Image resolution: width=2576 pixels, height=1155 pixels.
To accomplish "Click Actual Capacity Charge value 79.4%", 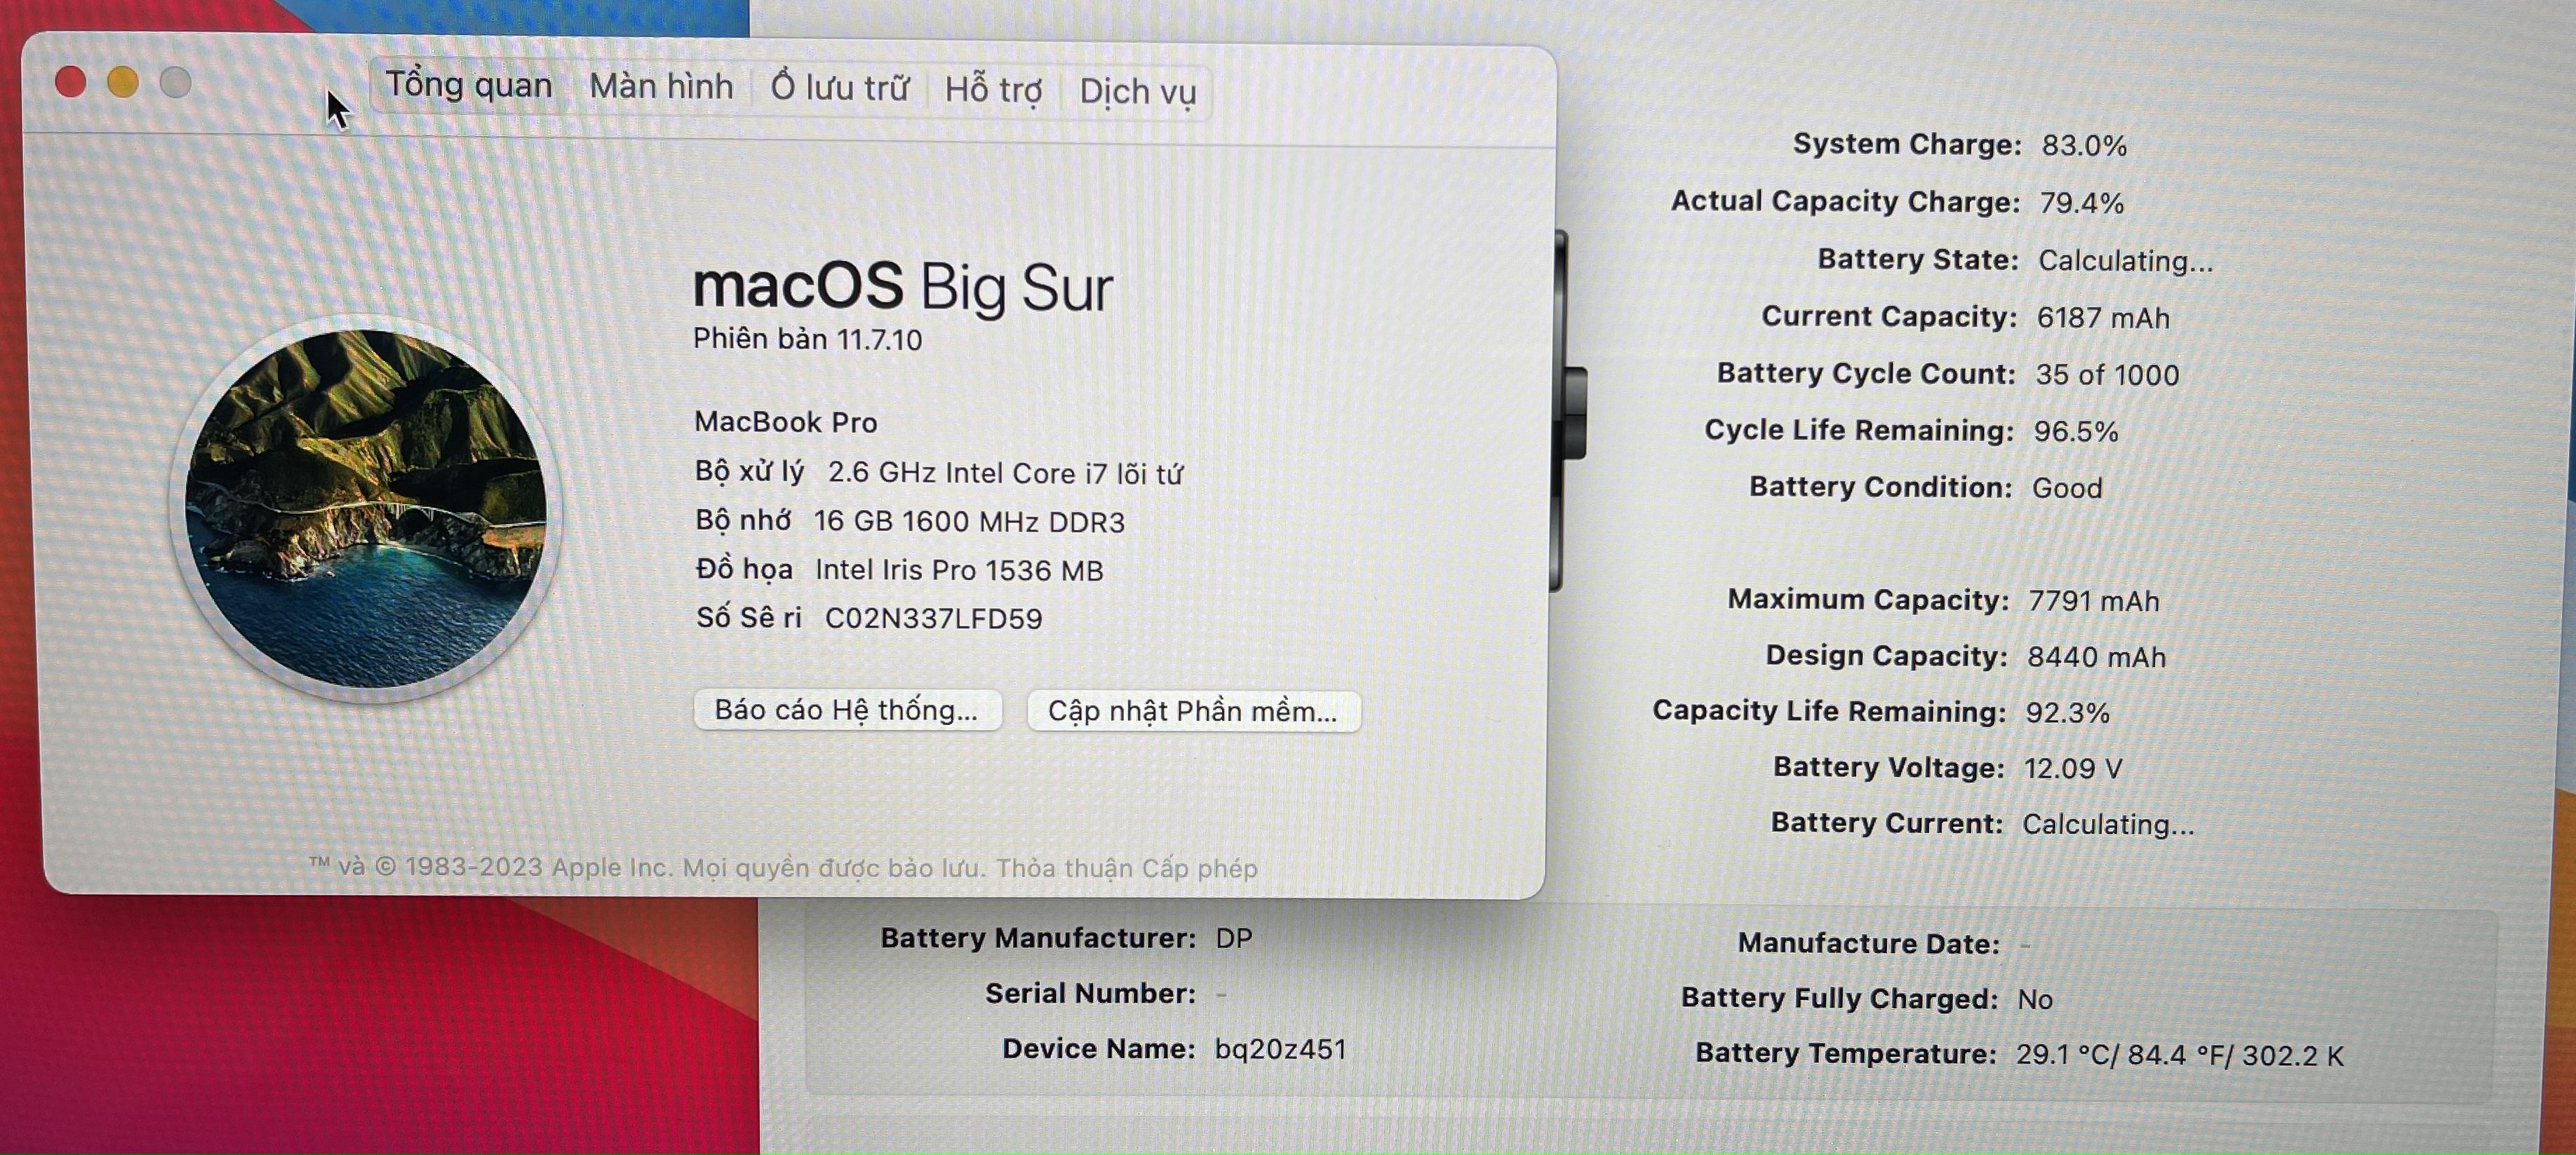I will [2081, 203].
